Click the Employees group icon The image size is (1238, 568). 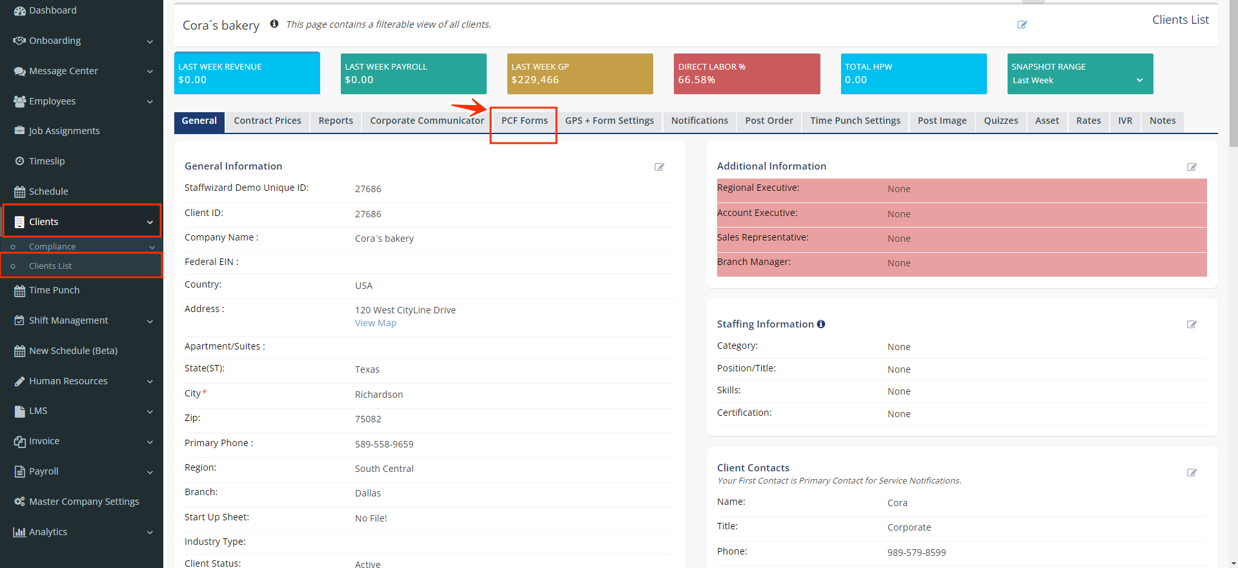tap(19, 101)
